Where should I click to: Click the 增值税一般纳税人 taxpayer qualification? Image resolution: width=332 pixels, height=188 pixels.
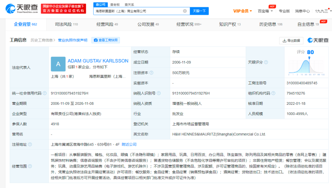tap(187, 103)
